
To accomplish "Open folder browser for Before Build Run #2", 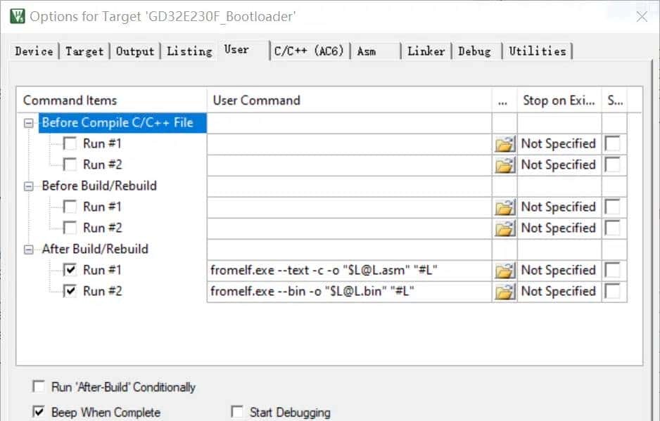I will 504,228.
